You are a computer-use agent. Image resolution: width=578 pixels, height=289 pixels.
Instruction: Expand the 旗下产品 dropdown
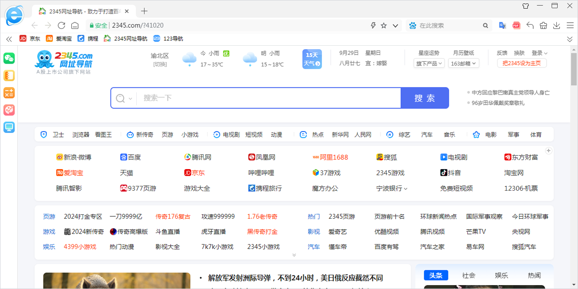click(428, 63)
